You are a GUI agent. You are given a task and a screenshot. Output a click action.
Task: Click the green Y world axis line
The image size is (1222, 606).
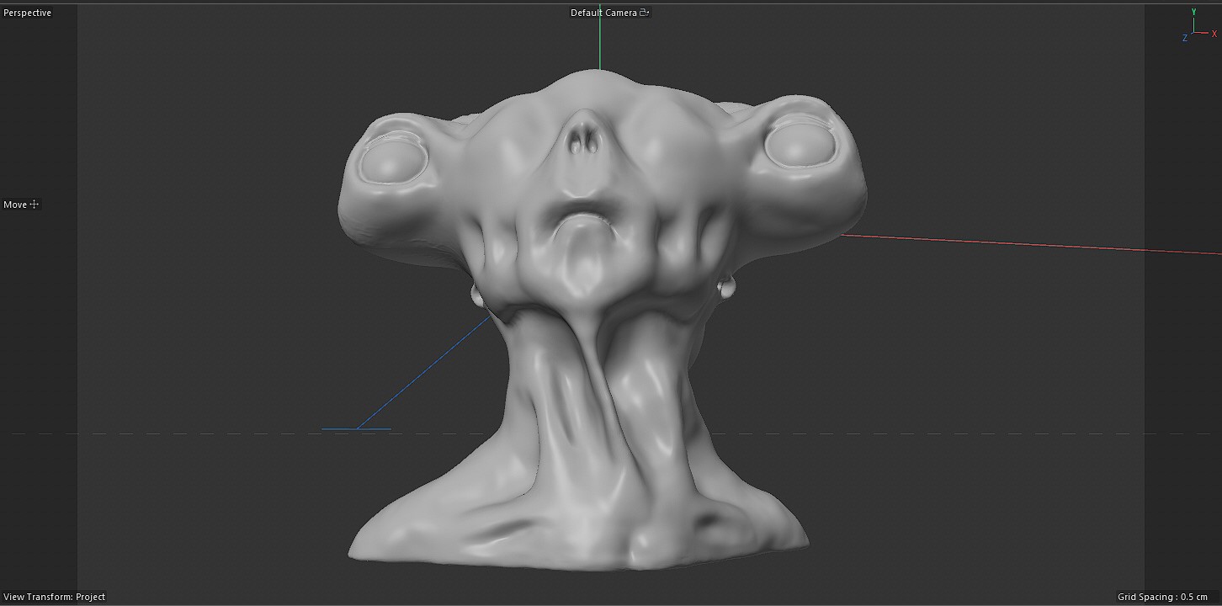pos(599,42)
